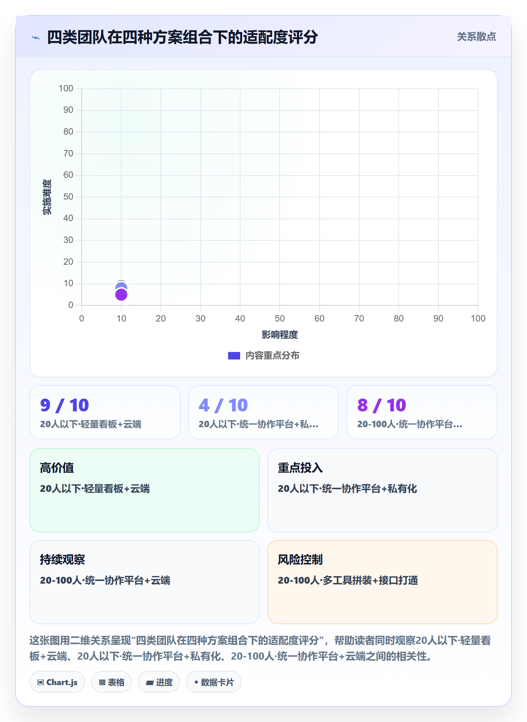
Task: Toggle the 内容重点分布 legend color swatch
Action: pyautogui.click(x=234, y=355)
